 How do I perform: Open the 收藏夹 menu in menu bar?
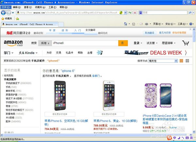point(40,7)
